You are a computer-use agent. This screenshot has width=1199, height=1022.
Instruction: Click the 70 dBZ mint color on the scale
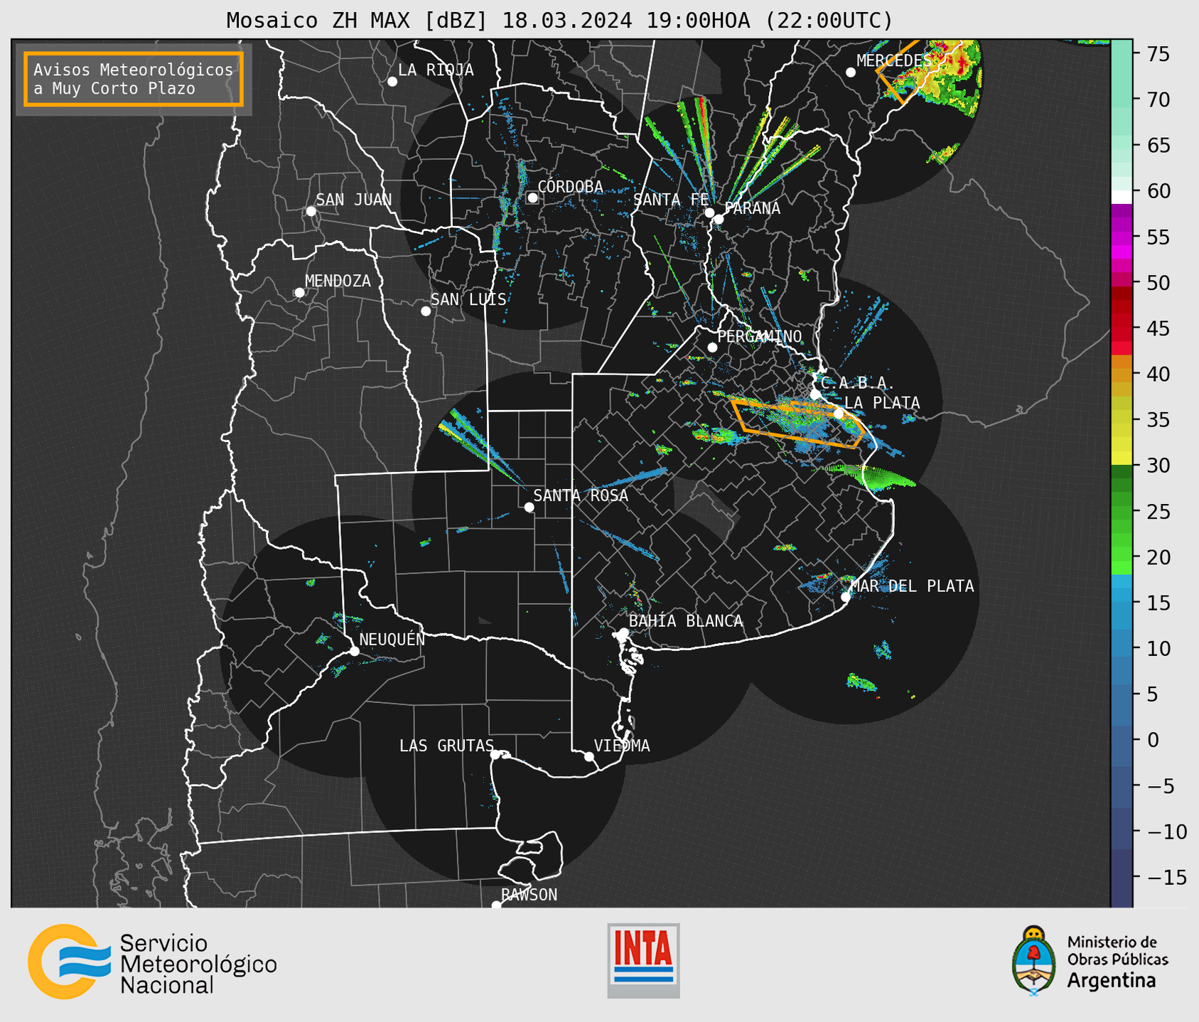(1122, 99)
